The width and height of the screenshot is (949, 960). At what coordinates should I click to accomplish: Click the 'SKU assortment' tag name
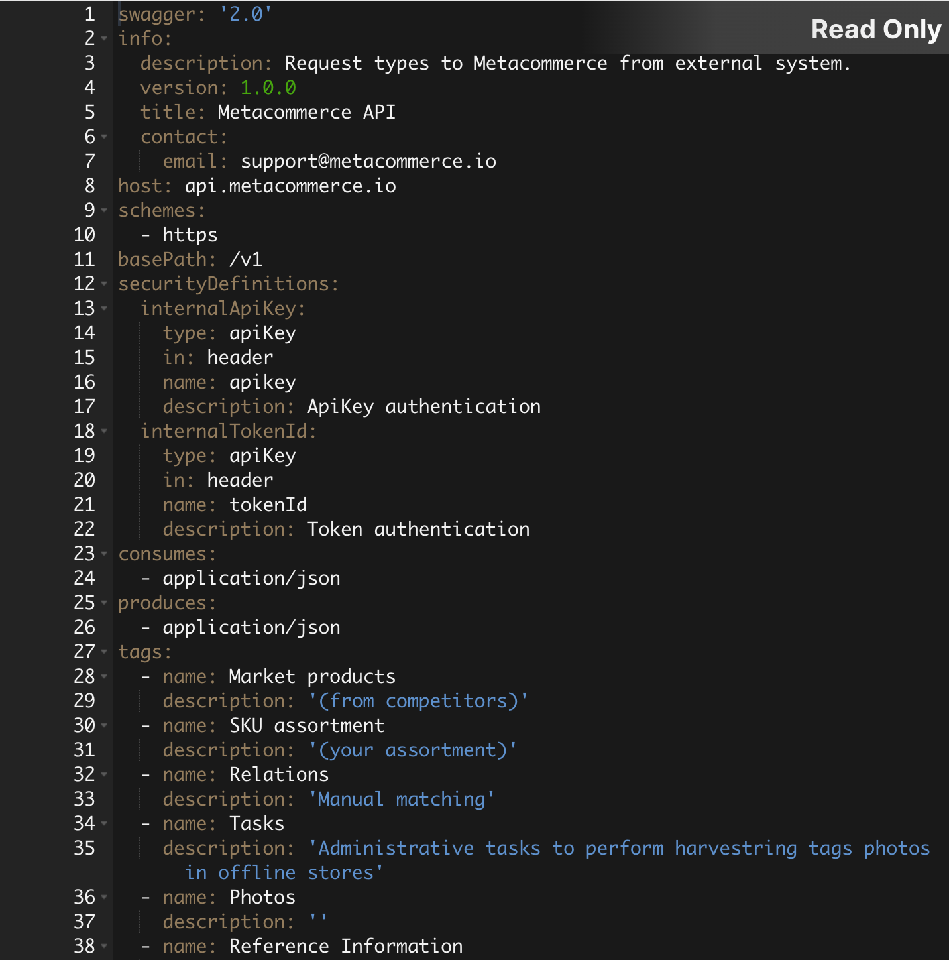point(307,725)
